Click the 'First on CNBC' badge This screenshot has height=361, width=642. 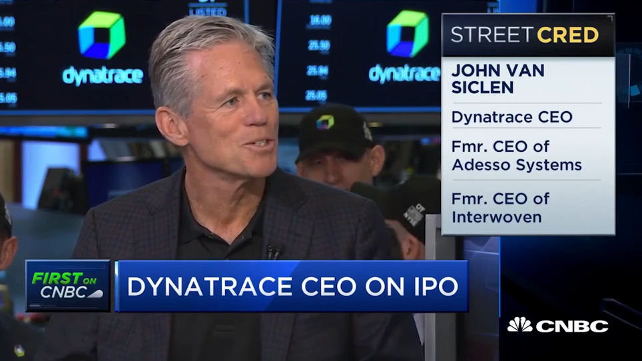tap(68, 286)
